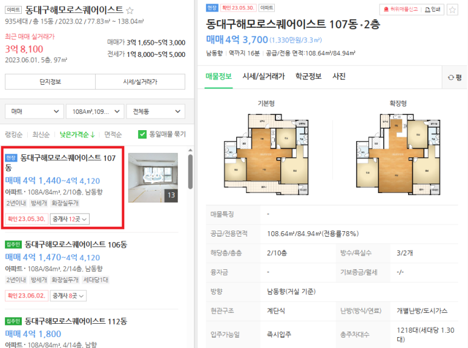This screenshot has height=348, width=468.
Task: Sort listings by 랭킹순
Action: click(x=14, y=134)
